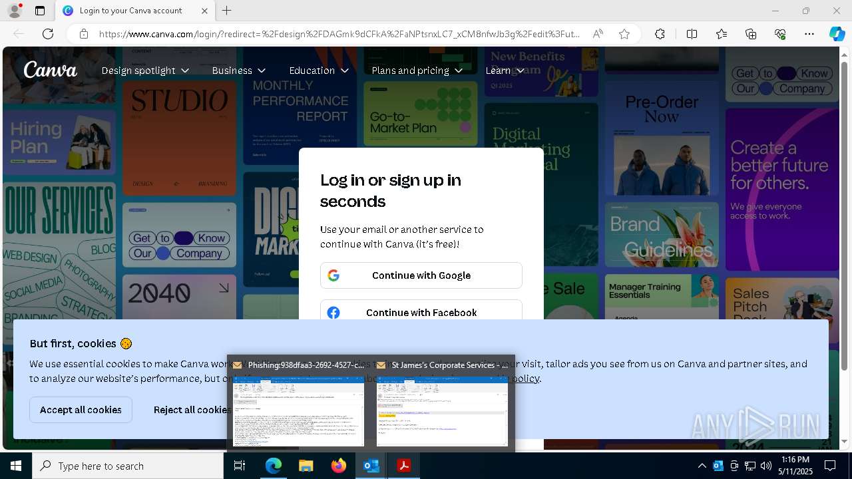
Task: Open the Go-to-Market Plan template
Action: [x=421, y=114]
